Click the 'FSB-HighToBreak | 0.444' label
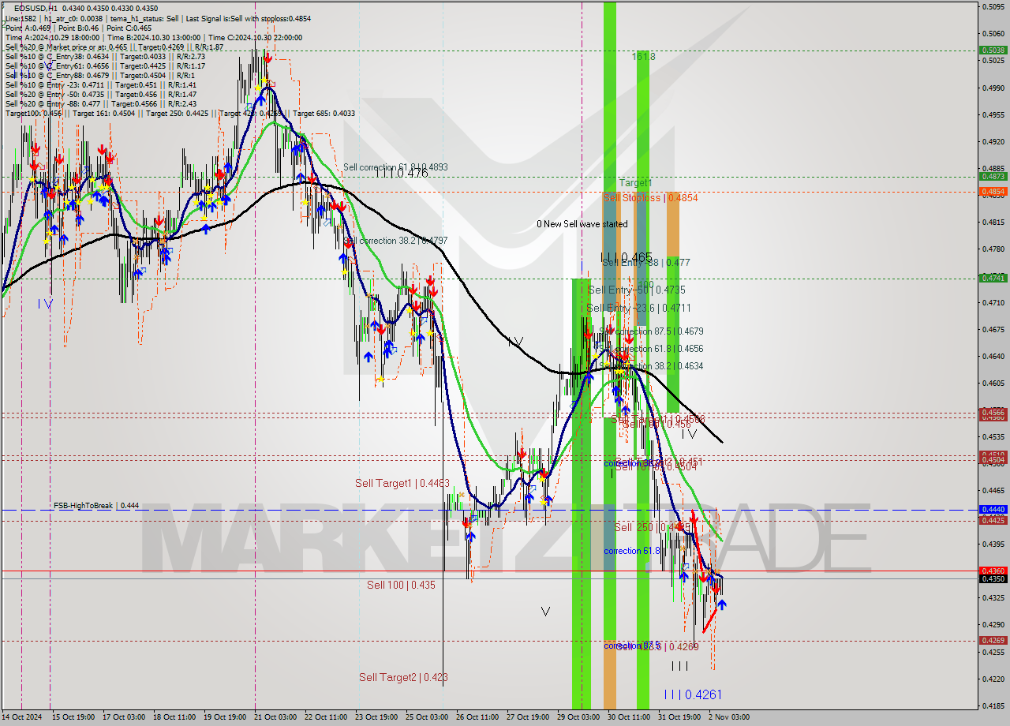1010x726 pixels. click(96, 505)
